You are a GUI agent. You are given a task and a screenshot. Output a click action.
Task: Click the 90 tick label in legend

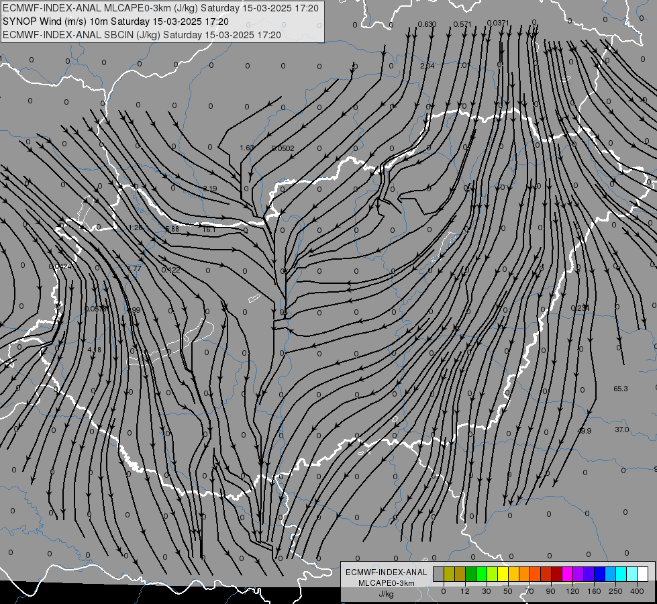coord(550,591)
